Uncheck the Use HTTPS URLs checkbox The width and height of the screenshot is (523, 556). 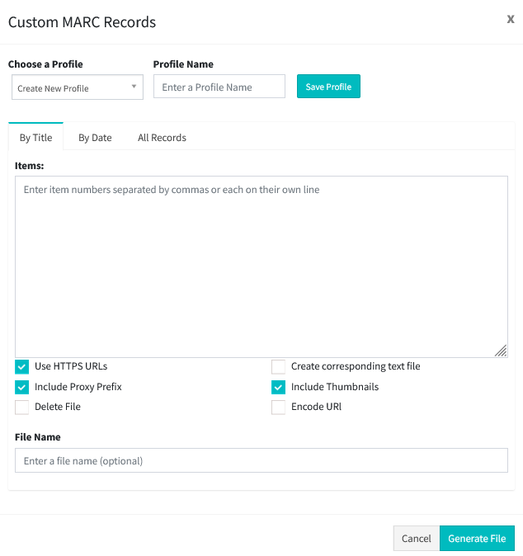click(x=21, y=366)
